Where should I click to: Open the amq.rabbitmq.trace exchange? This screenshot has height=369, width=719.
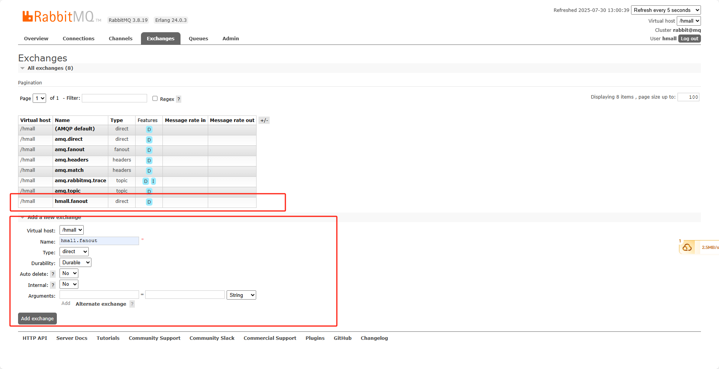pyautogui.click(x=81, y=180)
